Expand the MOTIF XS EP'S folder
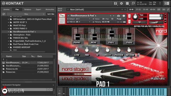This screenshot has height=96, width=171. coord(8,22)
